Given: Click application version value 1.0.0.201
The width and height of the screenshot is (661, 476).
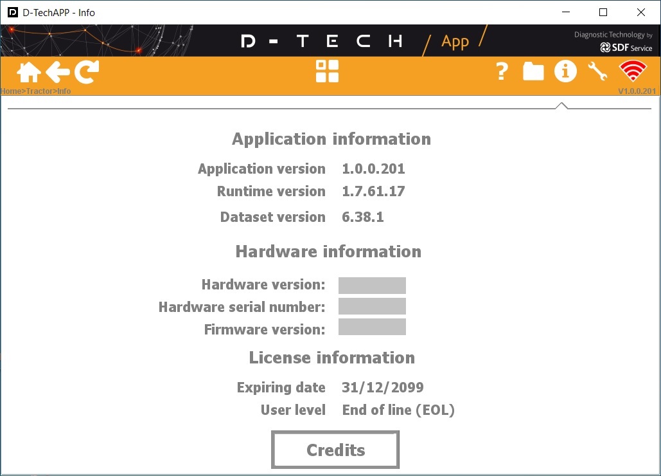Looking at the screenshot, I should 373,169.
